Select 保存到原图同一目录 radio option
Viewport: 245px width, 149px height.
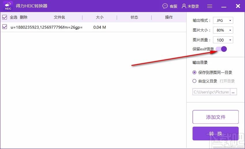195,72
